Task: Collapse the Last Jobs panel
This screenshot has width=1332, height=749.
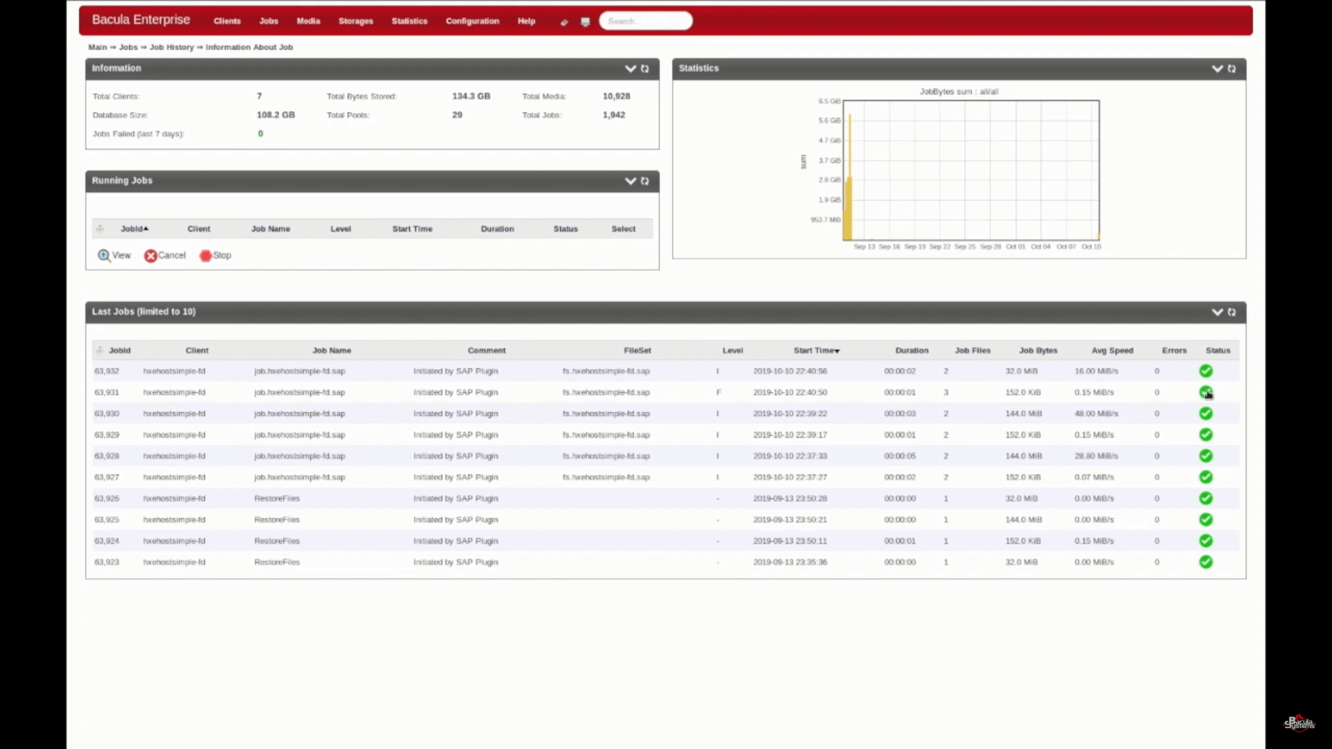Action: pyautogui.click(x=1218, y=312)
